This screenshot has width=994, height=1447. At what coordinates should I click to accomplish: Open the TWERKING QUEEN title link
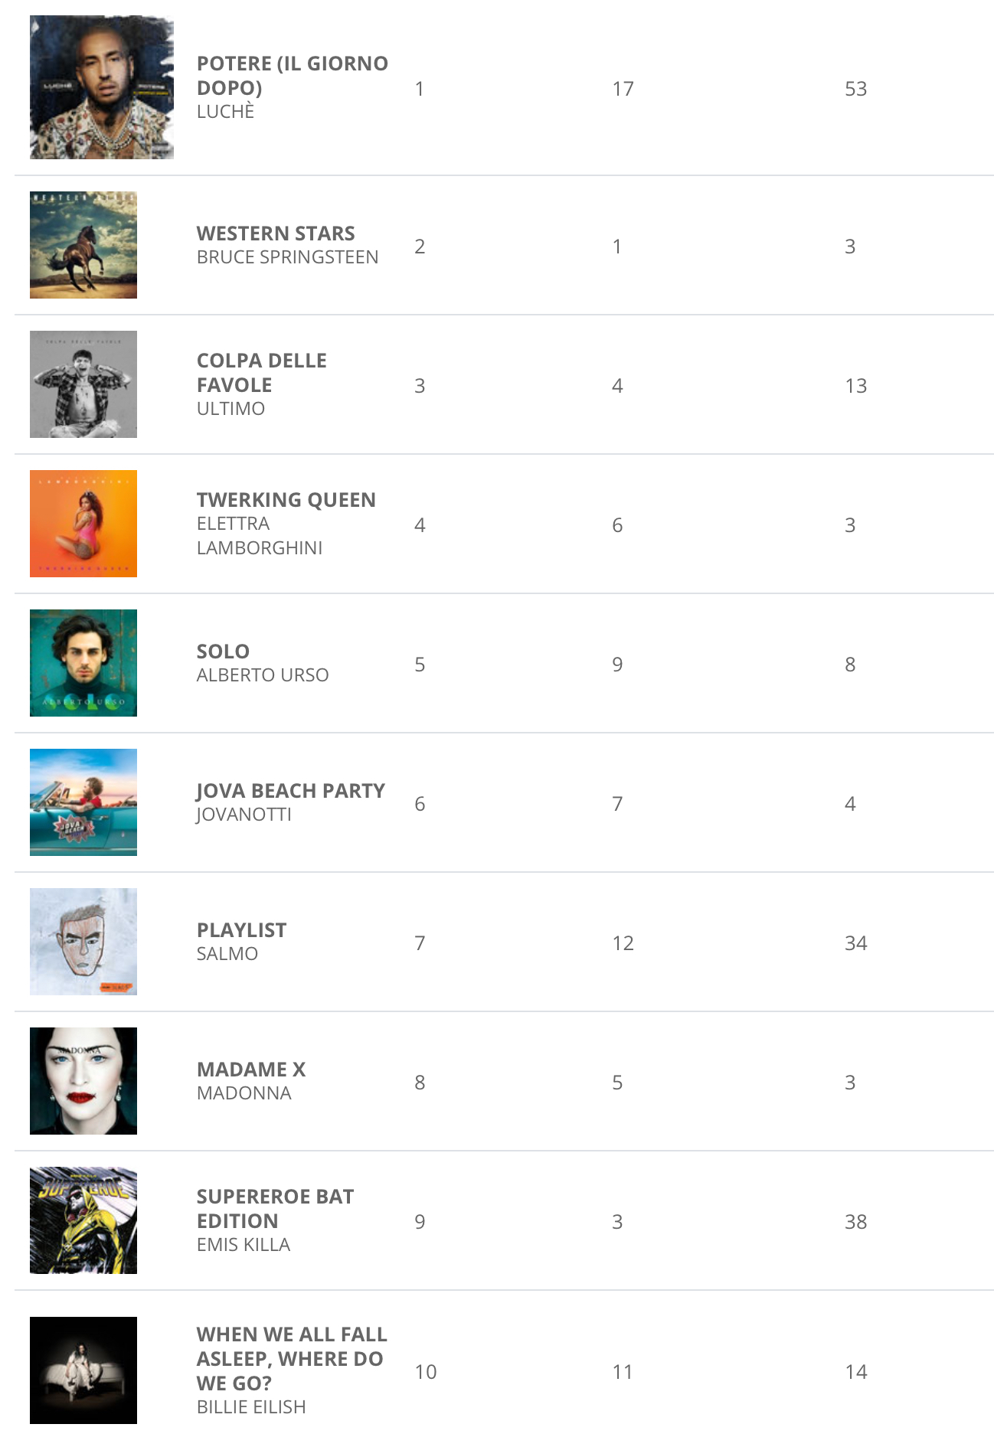pyautogui.click(x=286, y=499)
